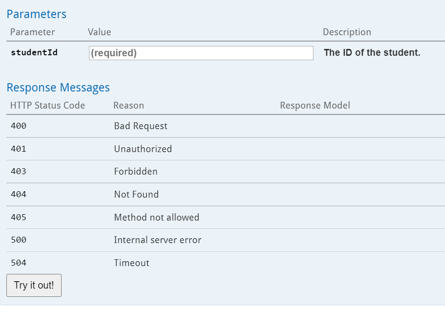Select the Not Found reason text

136,195
